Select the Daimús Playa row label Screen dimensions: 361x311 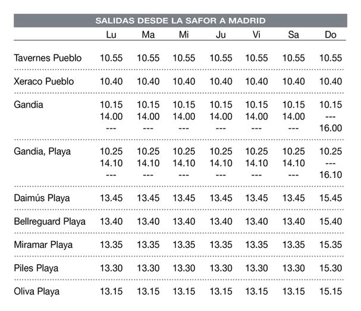coord(42,198)
